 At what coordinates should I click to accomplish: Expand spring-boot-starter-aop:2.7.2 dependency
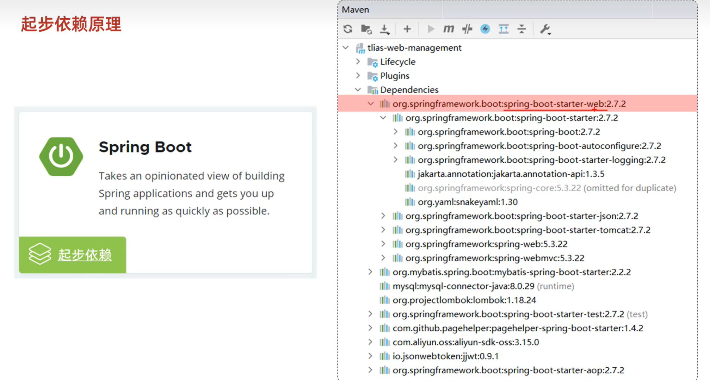click(371, 370)
